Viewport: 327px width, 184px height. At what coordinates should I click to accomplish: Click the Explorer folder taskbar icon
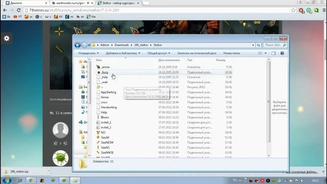point(75,180)
